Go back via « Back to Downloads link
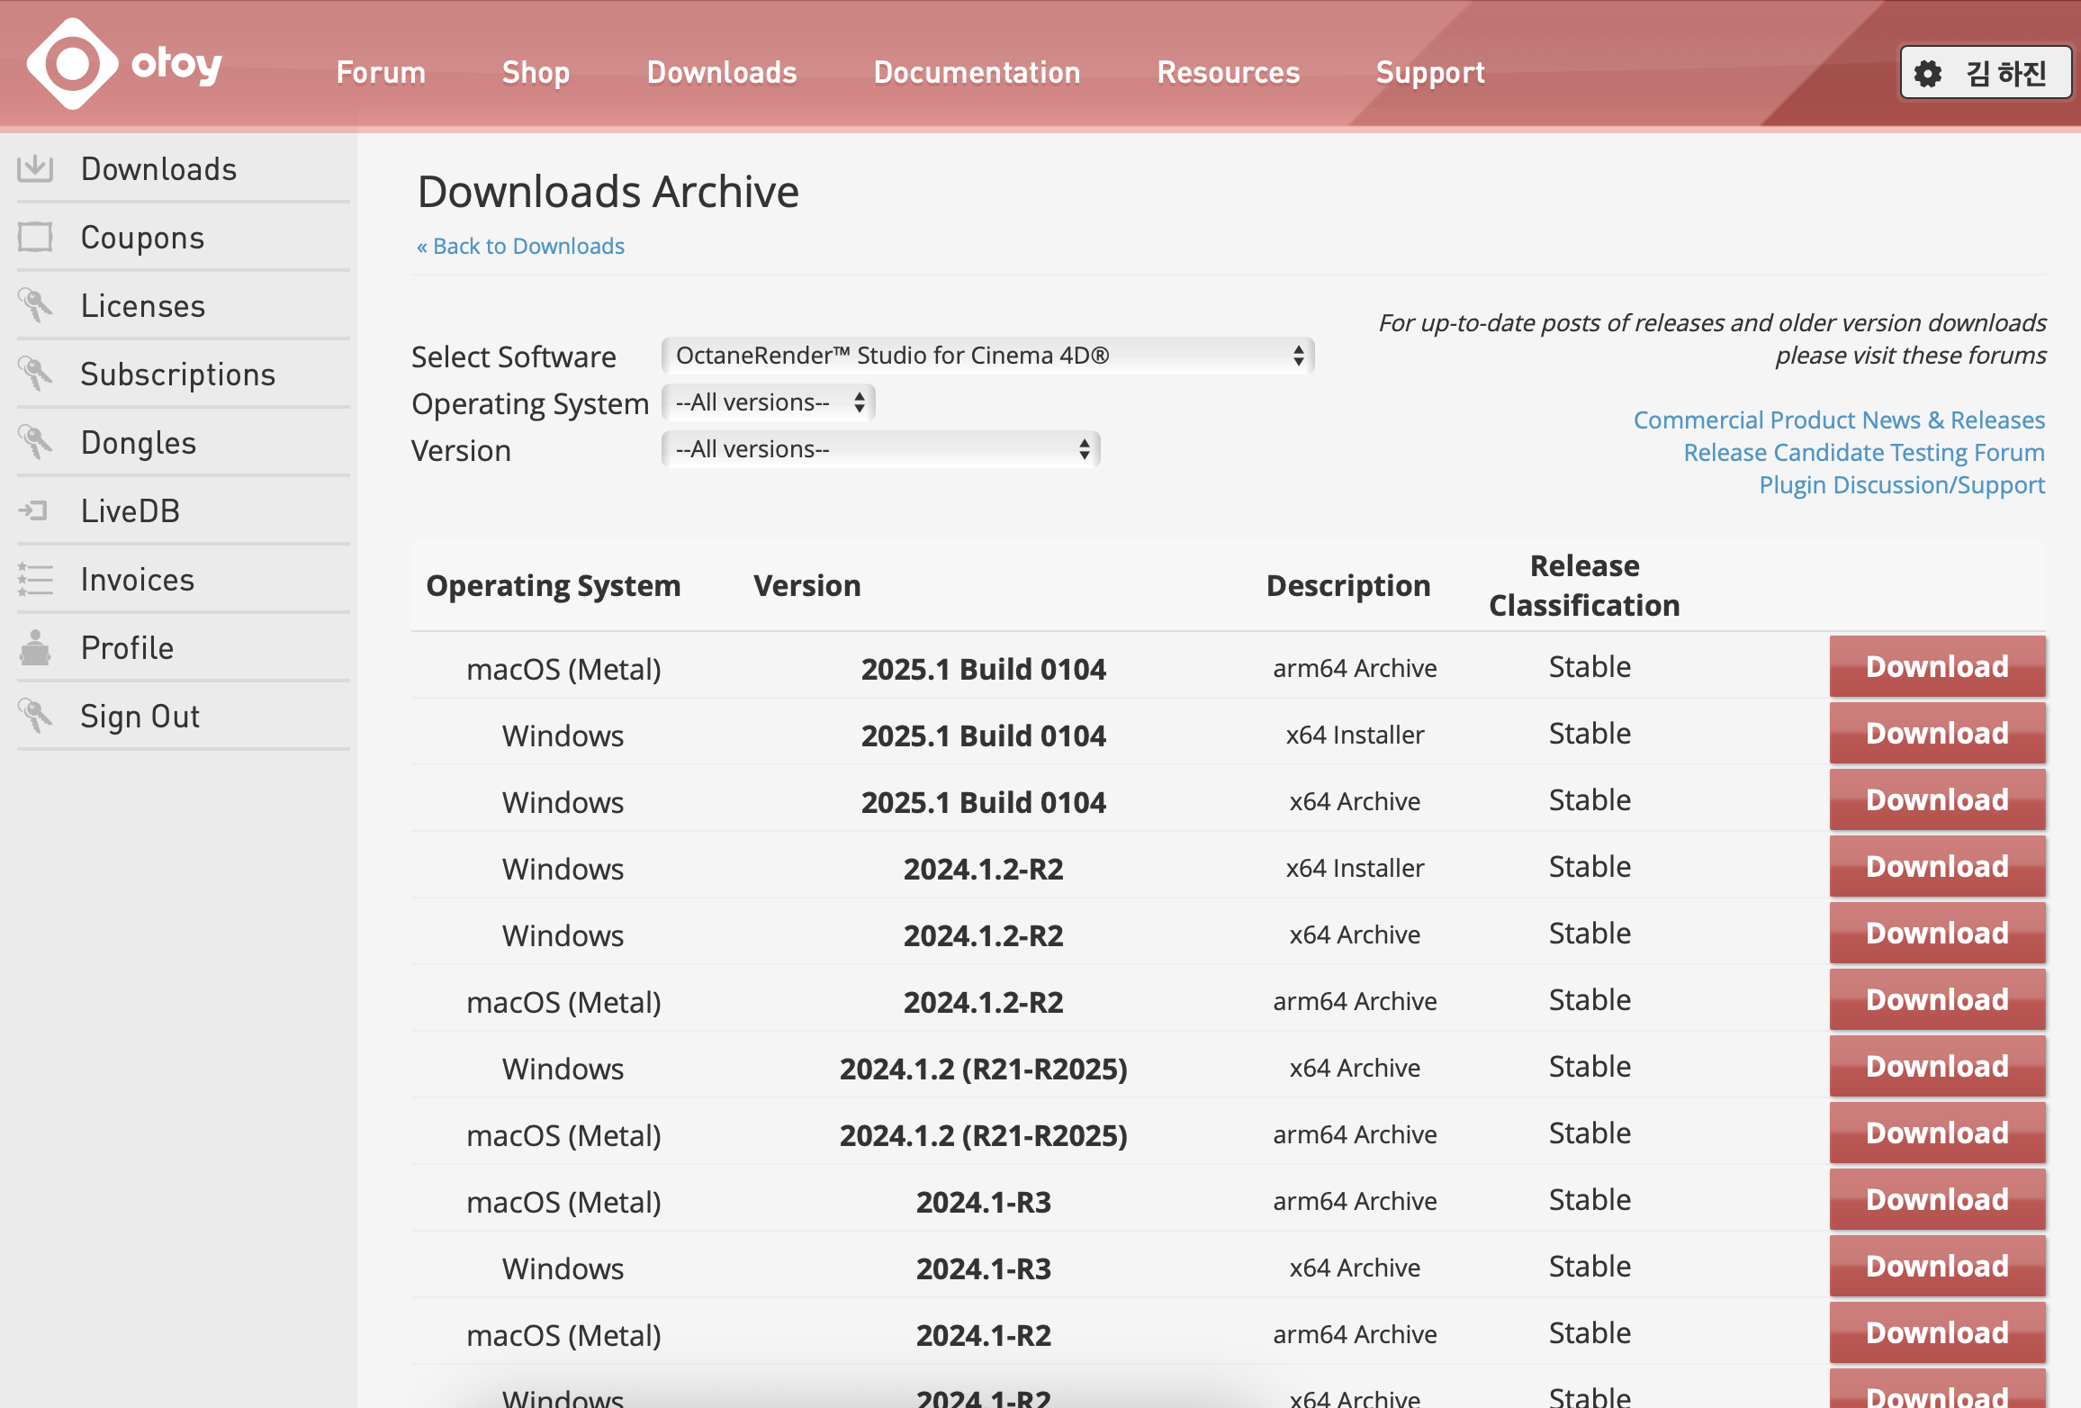 click(520, 246)
